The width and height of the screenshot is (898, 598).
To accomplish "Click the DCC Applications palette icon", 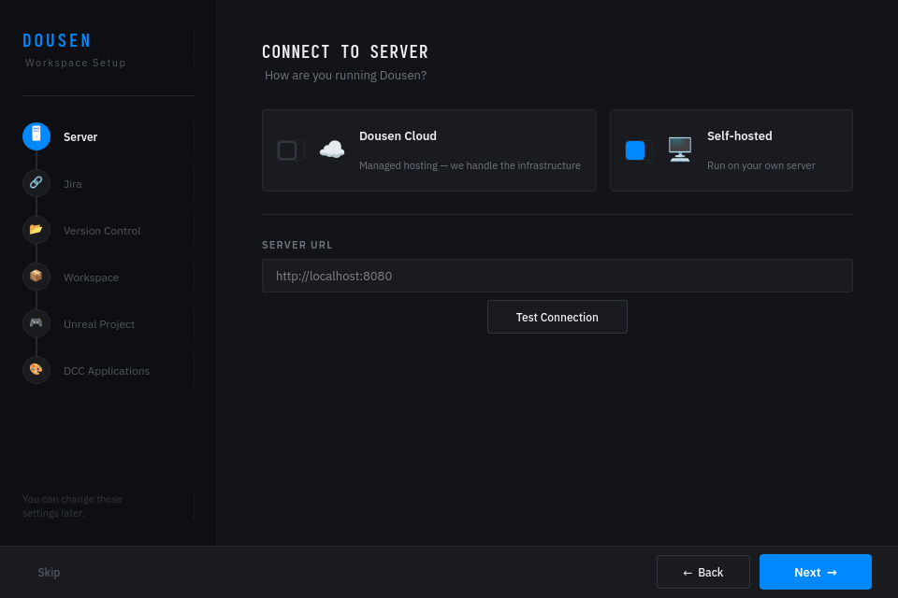I will tap(36, 370).
